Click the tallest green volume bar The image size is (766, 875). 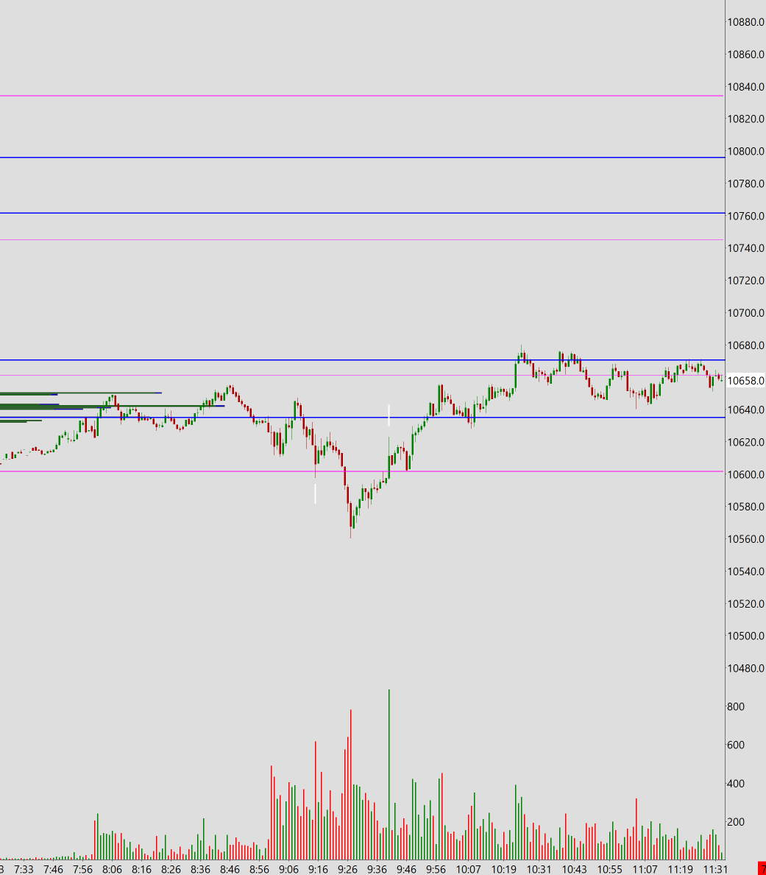pyautogui.click(x=389, y=775)
